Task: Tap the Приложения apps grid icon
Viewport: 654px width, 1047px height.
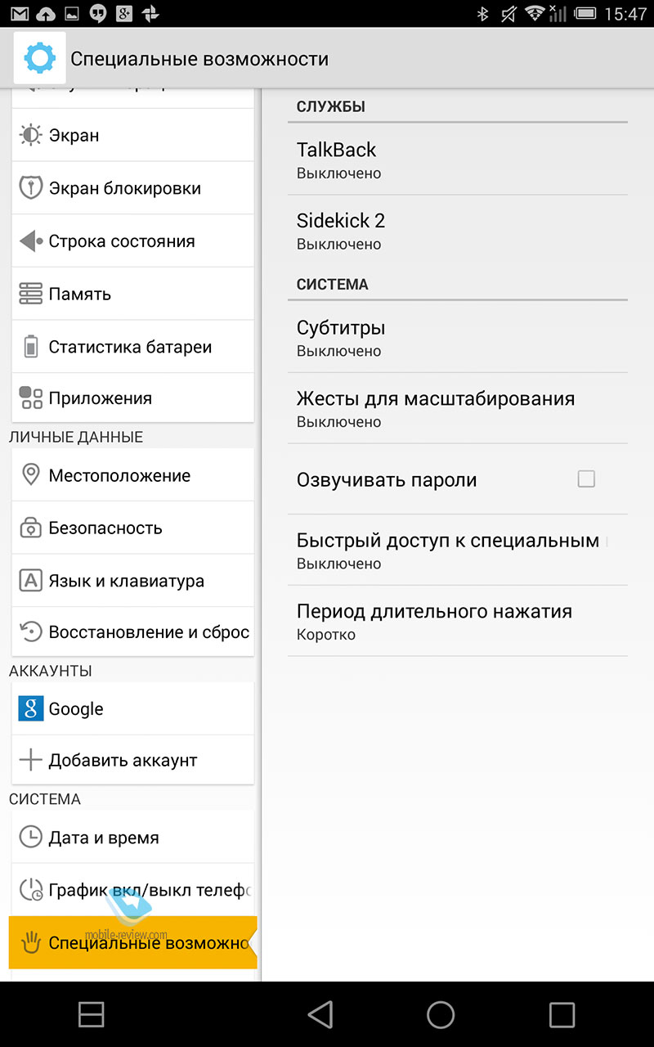Action: point(30,398)
